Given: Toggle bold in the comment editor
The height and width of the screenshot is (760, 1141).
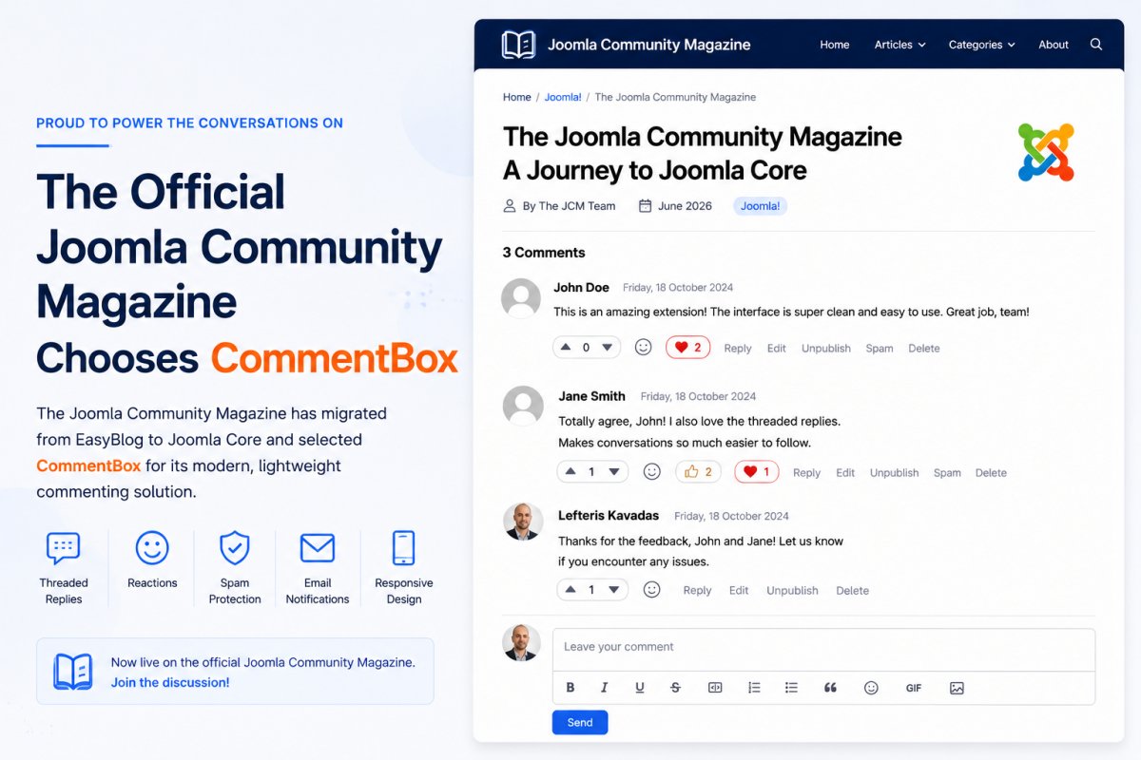Looking at the screenshot, I should (570, 688).
